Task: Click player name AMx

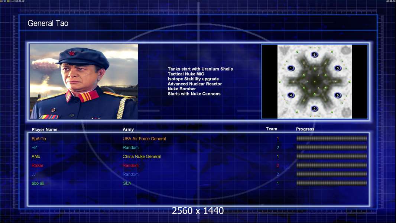Action: click(x=36, y=156)
